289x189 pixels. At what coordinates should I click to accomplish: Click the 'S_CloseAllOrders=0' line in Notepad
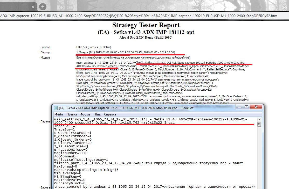click(x=73, y=140)
